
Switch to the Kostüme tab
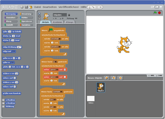click(x=57, y=22)
